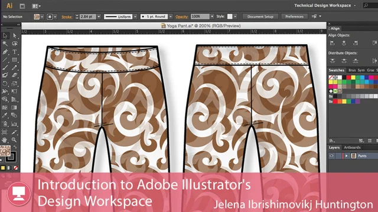378x212 pixels.
Task: Pick the Line Segment tool
Action: [5, 59]
